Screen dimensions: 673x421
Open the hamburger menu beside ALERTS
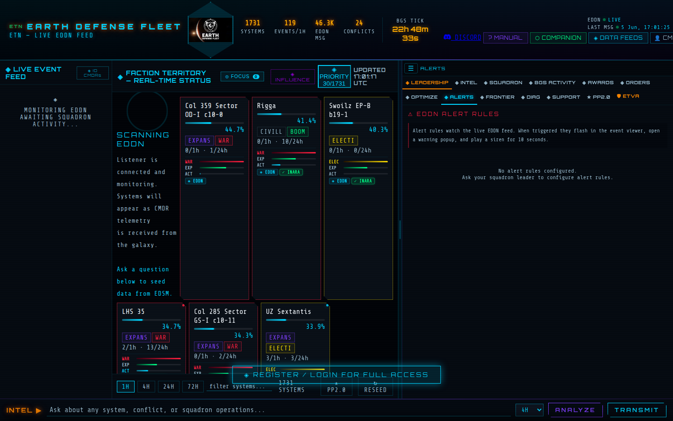point(411,68)
